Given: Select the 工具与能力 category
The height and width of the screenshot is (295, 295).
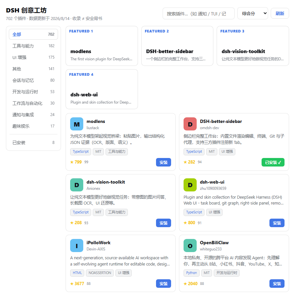Looking at the screenshot, I should click(33, 46).
